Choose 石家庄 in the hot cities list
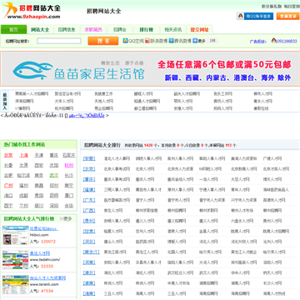The image size is (300, 300). 69,155
